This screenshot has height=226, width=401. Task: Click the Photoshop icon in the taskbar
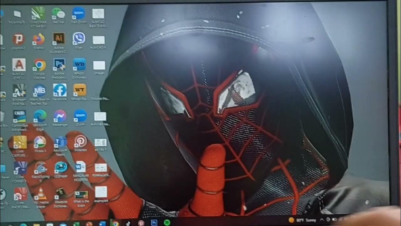tap(154, 223)
